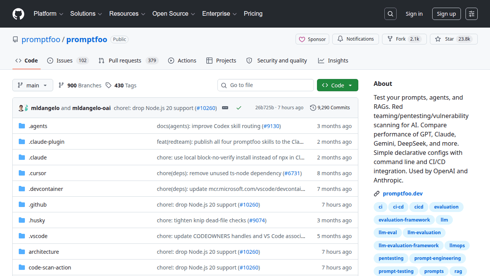Click the folder icon for .cursor
This screenshot has height=276, width=490.
22,173
